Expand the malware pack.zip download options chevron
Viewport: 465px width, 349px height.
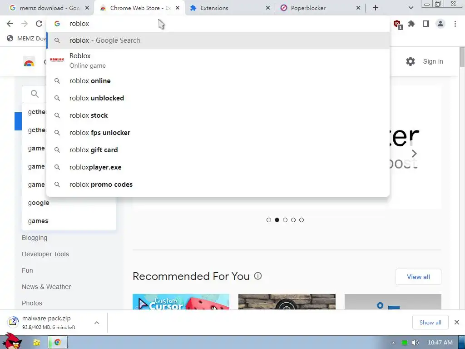(x=97, y=323)
